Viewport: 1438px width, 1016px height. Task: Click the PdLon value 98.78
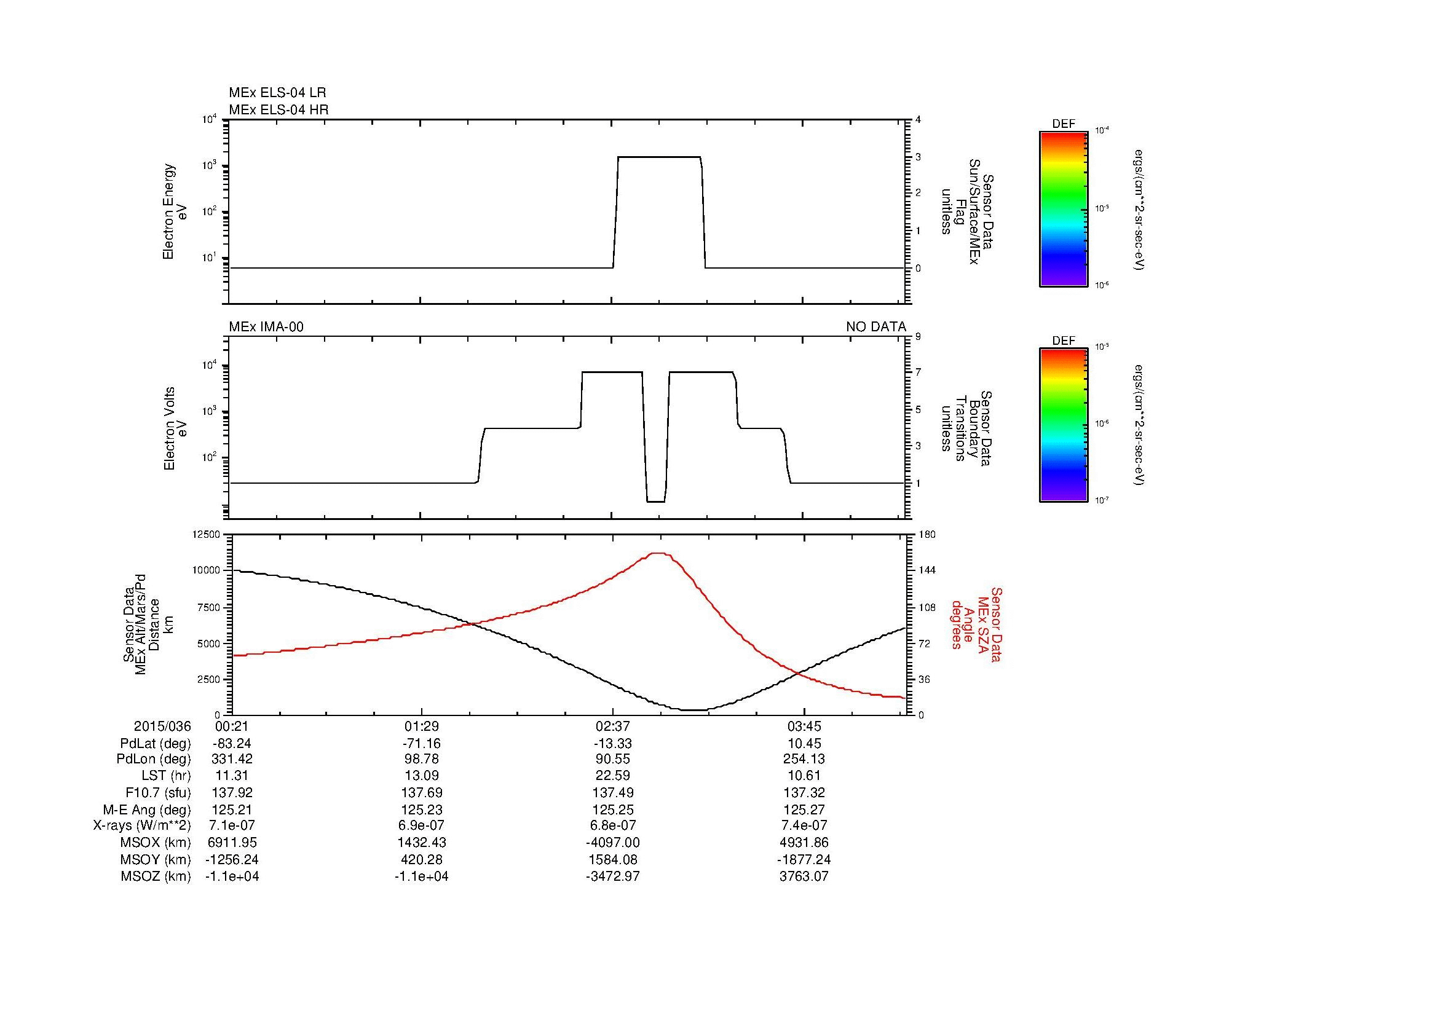coord(422,759)
